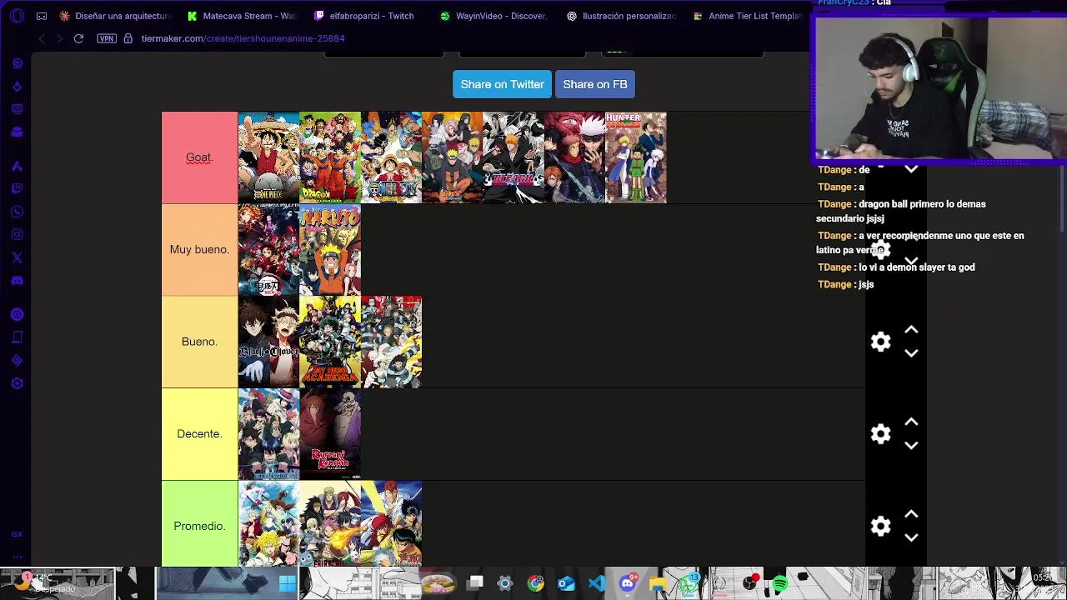Select the Bleach thumbnail in Goat
This screenshot has width=1067, height=600.
513,157
